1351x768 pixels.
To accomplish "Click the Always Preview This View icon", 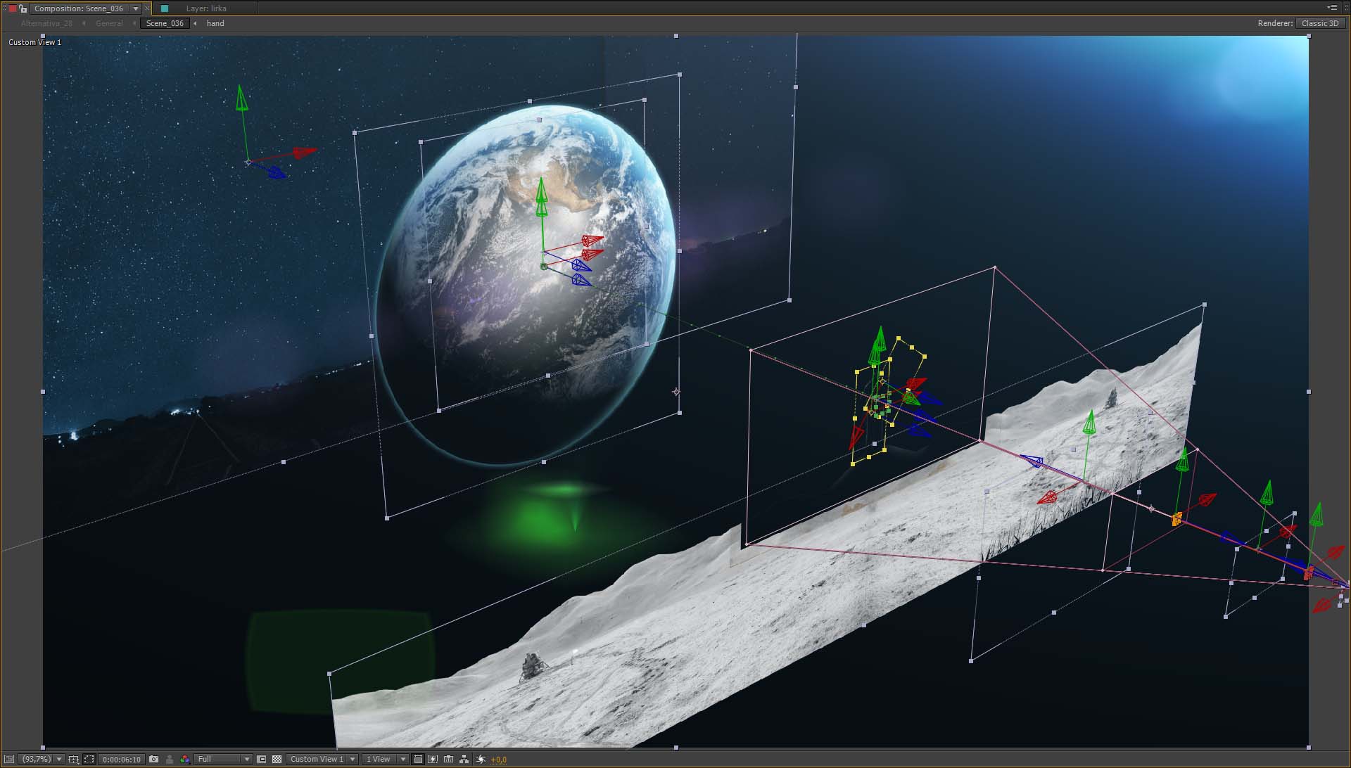I will 9,759.
